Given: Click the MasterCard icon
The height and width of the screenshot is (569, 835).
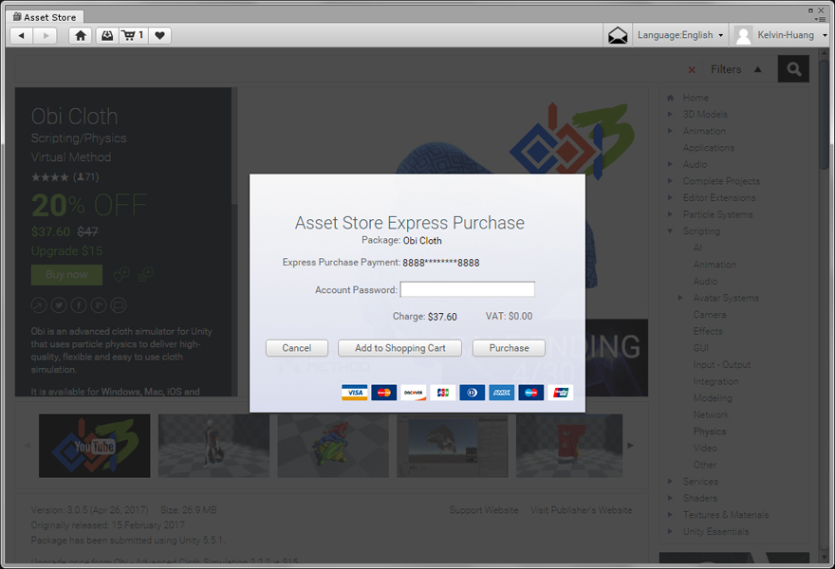Looking at the screenshot, I should point(384,393).
